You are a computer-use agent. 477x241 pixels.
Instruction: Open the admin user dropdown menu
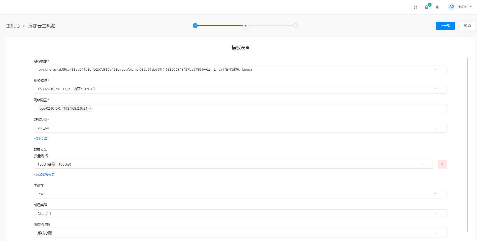pos(465,6)
